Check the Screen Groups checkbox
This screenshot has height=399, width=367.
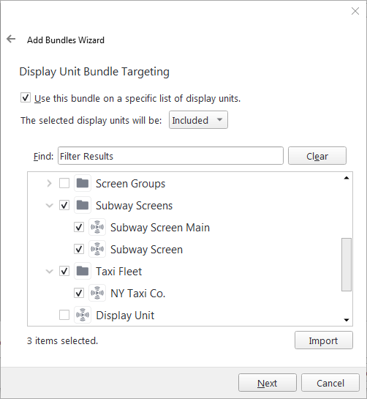click(64, 183)
